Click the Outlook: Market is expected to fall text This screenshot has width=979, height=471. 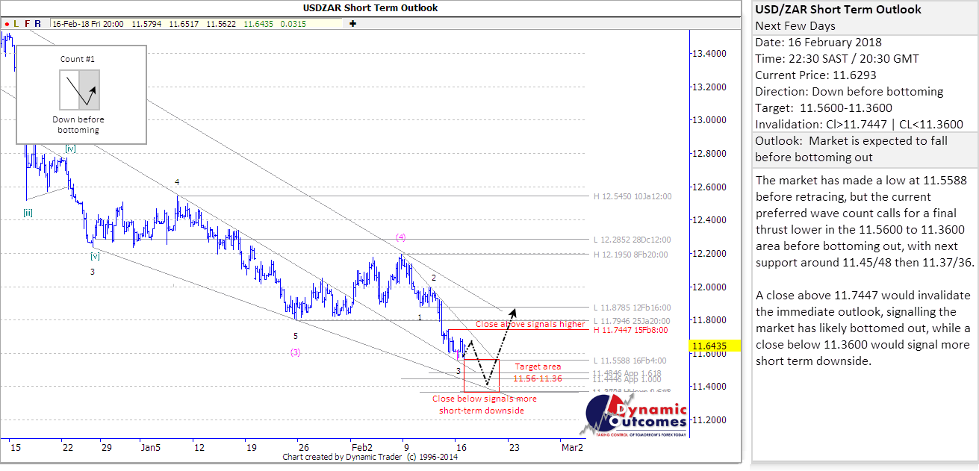coord(852,149)
